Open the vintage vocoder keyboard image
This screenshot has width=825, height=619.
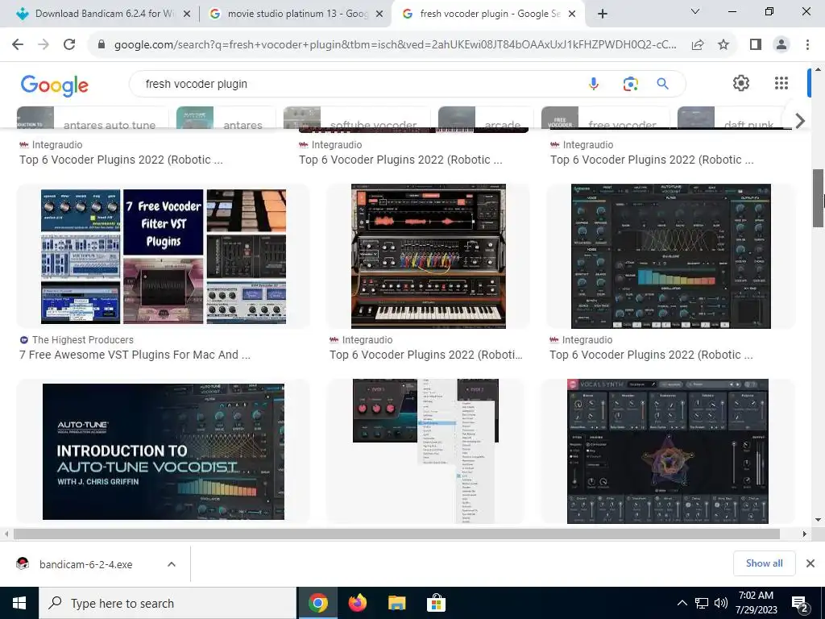[429, 256]
